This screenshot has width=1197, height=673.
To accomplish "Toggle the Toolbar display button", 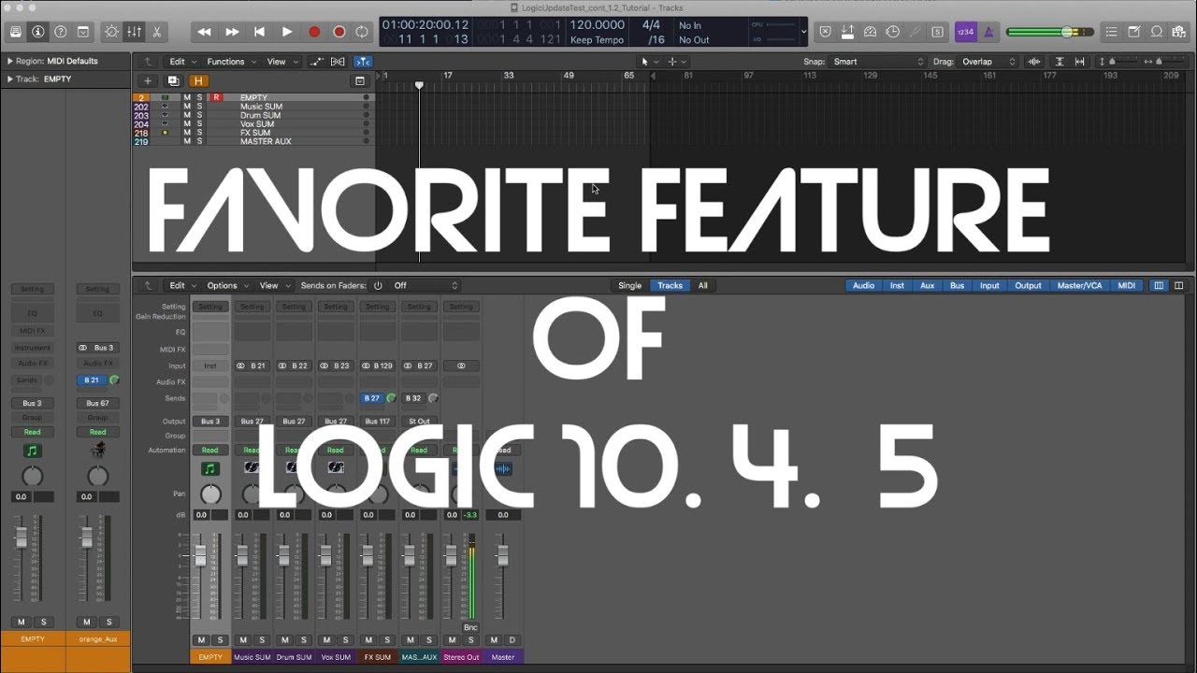I will (82, 32).
